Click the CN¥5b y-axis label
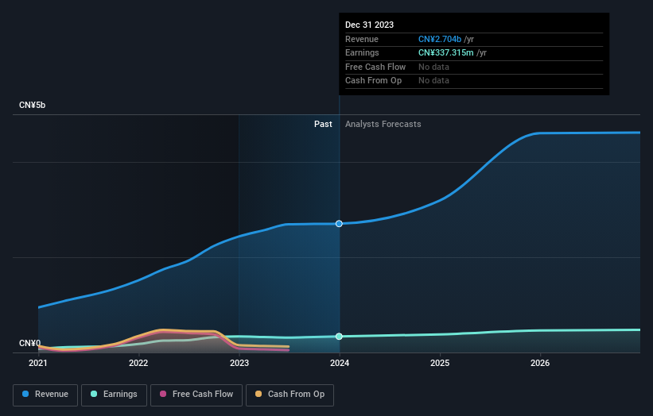This screenshot has height=416, width=653. click(x=32, y=105)
